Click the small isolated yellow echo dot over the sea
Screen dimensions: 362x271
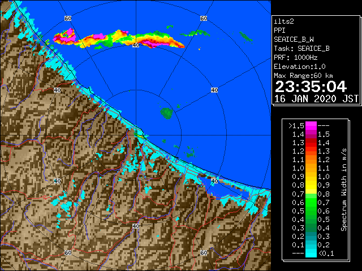click(200, 49)
